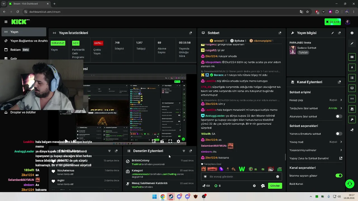Toggle the chat widget icon in right sidebar

[352, 88]
